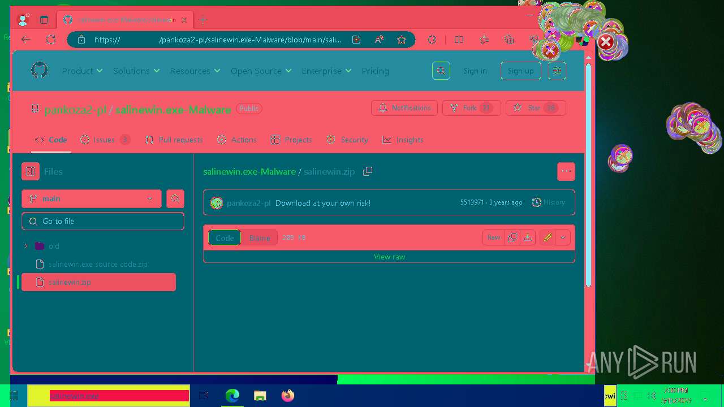
Task: Expand the Solutions menu
Action: click(136, 71)
